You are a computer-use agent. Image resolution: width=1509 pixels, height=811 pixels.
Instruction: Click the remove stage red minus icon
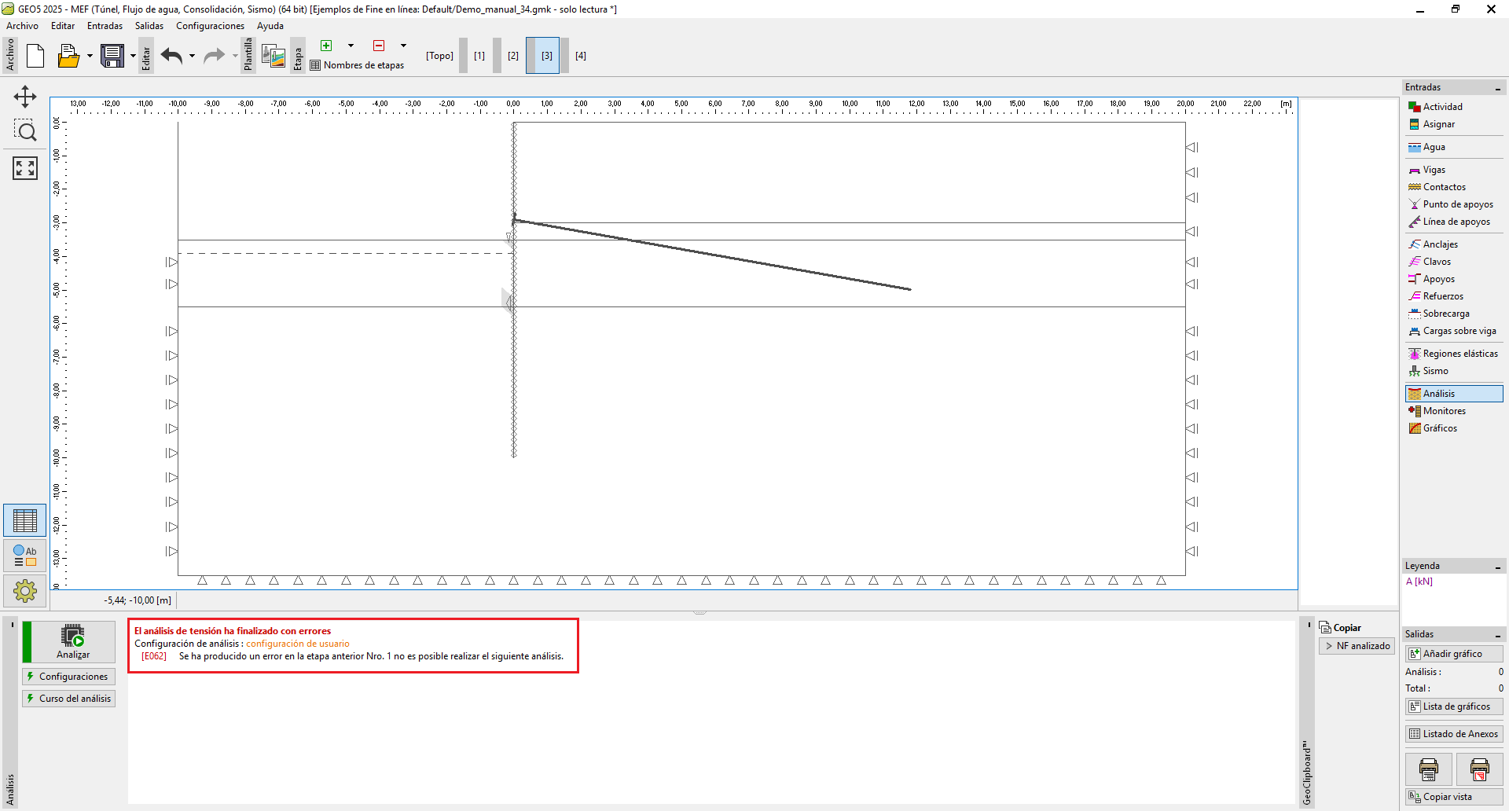pyautogui.click(x=379, y=46)
